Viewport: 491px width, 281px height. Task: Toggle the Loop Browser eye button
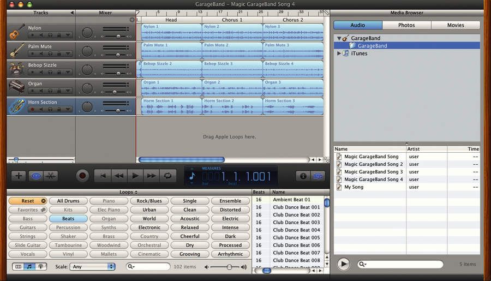35,176
